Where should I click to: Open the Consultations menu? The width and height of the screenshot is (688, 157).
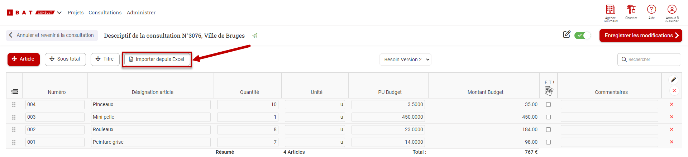coord(105,13)
